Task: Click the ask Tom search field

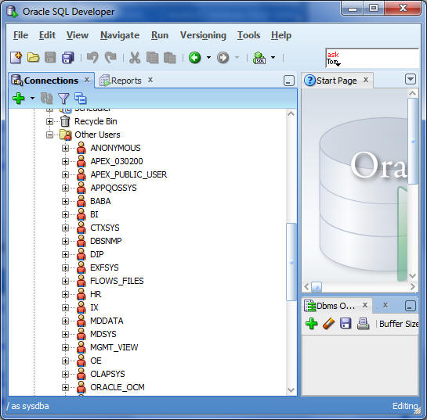Action: click(x=372, y=58)
